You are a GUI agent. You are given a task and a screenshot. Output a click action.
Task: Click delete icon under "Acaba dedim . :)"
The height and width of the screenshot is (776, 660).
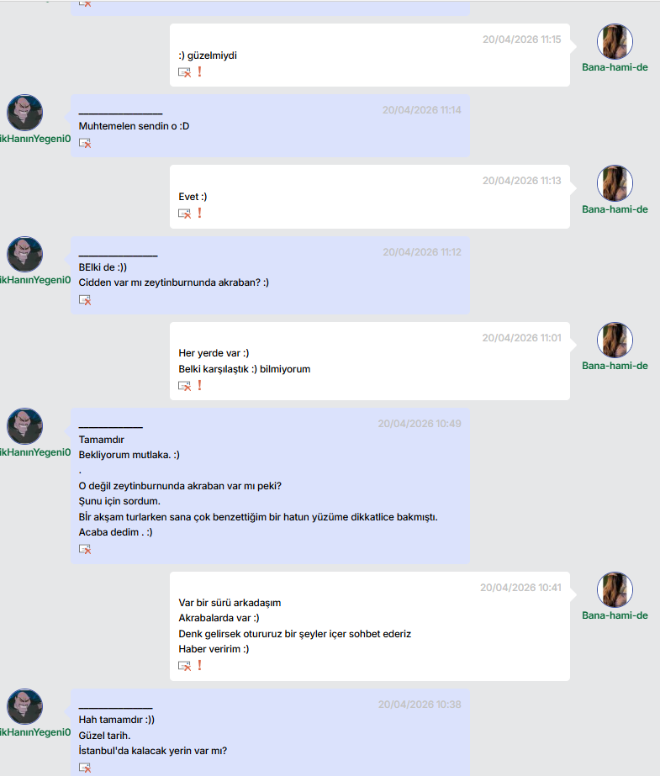pyautogui.click(x=85, y=549)
